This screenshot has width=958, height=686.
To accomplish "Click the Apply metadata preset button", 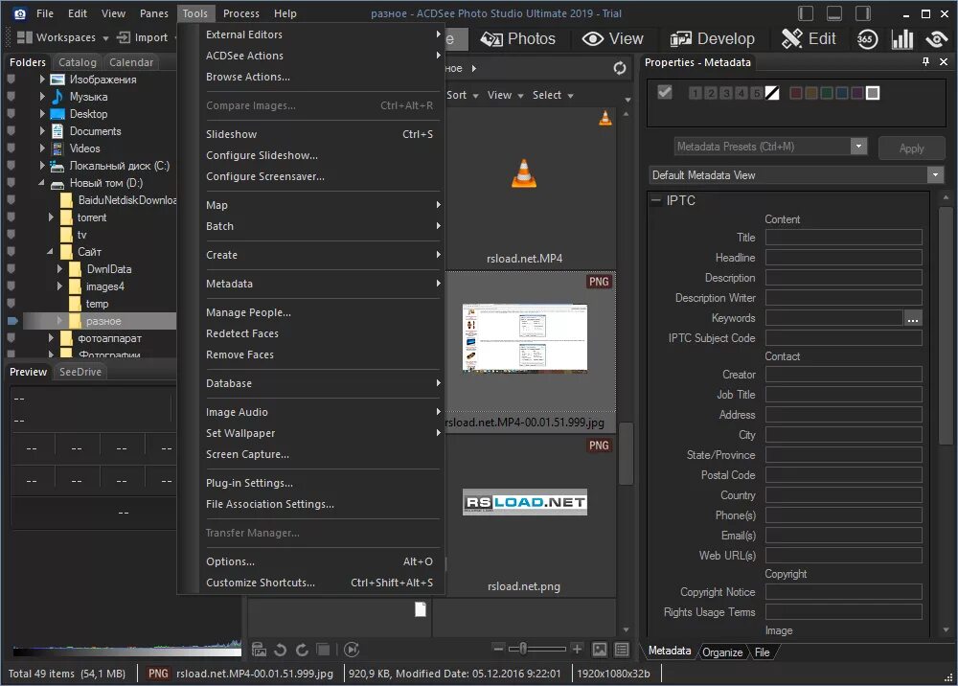I will click(911, 148).
